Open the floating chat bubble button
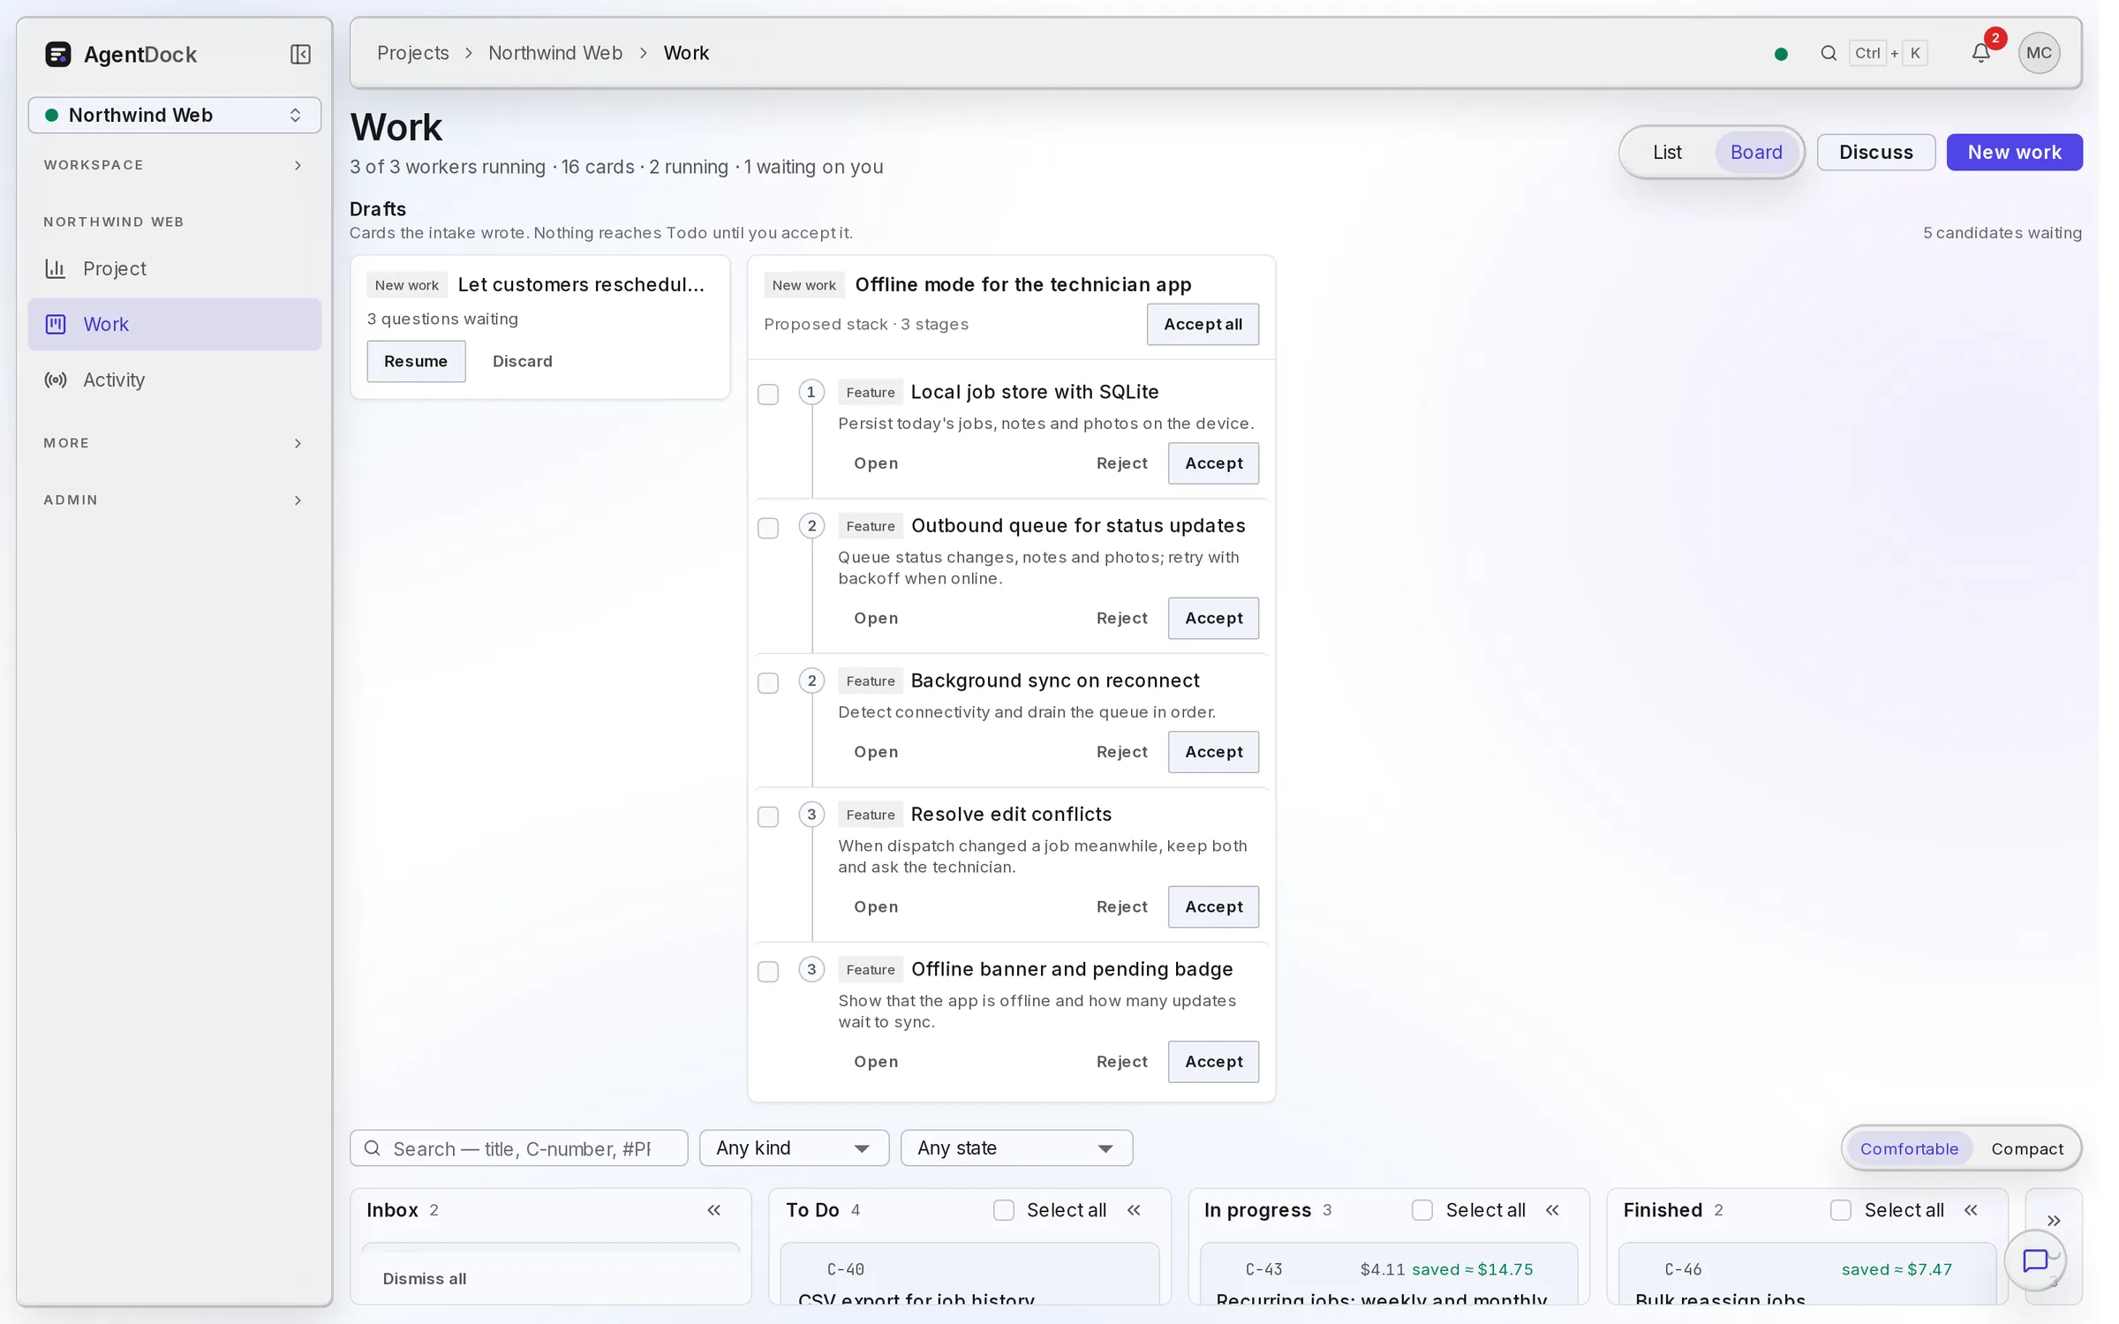 [2034, 1260]
